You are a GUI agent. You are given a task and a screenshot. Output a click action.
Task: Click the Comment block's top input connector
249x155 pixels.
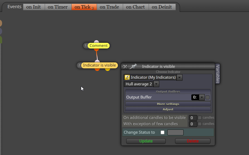(x=96, y=42)
